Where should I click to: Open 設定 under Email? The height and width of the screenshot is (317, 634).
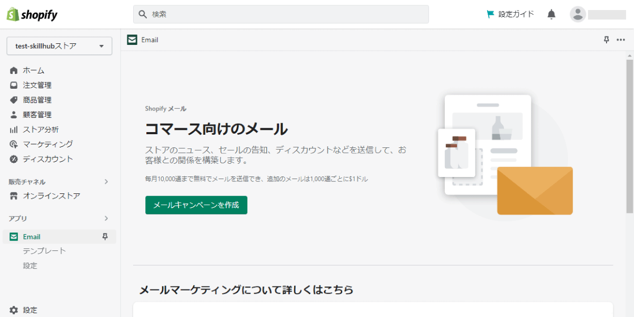[30, 266]
